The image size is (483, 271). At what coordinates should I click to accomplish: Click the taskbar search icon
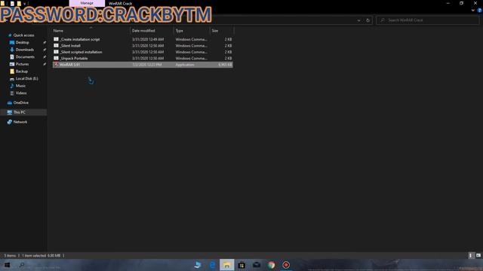[x=22, y=265]
